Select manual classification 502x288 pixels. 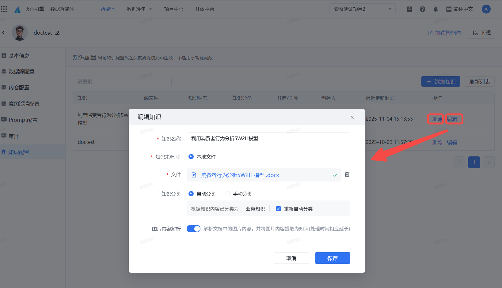(x=227, y=194)
